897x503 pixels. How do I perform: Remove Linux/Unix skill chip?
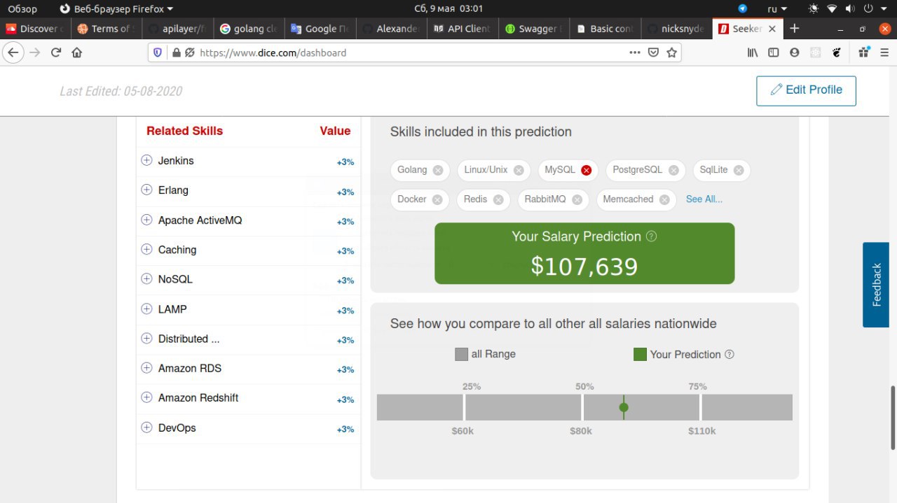519,170
